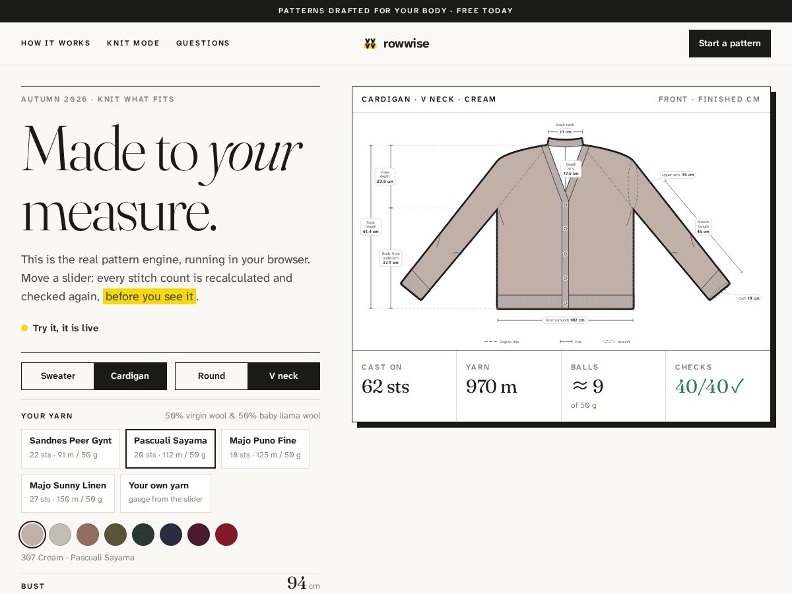This screenshot has height=594, width=792.
Task: Click the Sleeve length 45 cm label
Action: coord(704,227)
